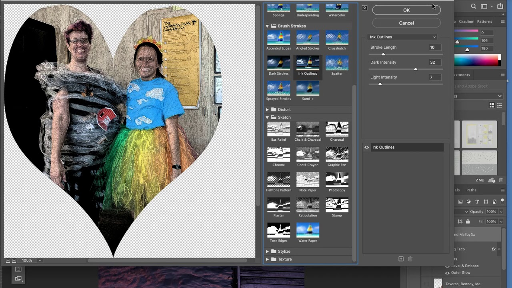Hide the Outer Glow layer effect
Image resolution: width=512 pixels, height=288 pixels.
coord(447,273)
